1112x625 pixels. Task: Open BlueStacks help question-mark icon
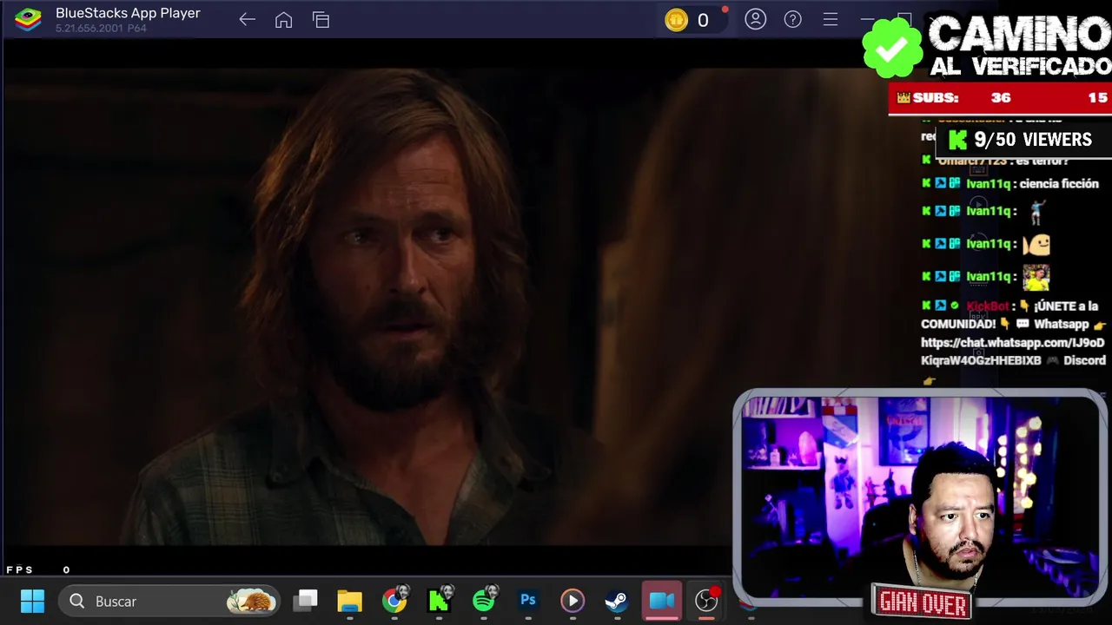(x=792, y=19)
